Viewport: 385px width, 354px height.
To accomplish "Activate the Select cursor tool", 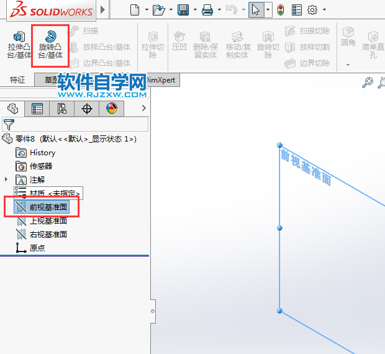I will pos(256,10).
